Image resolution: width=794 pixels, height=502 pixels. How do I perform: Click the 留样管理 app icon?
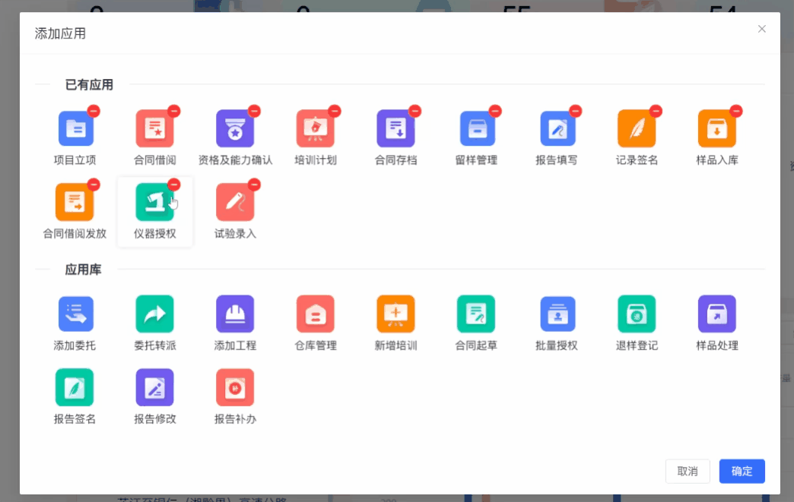click(475, 128)
